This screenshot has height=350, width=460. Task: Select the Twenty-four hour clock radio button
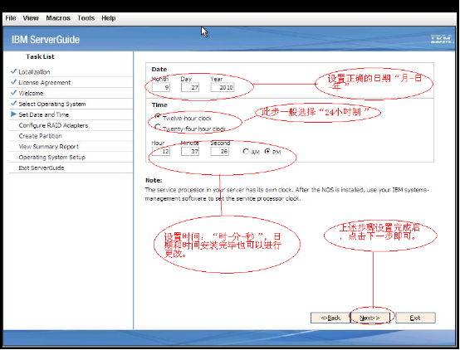click(158, 127)
